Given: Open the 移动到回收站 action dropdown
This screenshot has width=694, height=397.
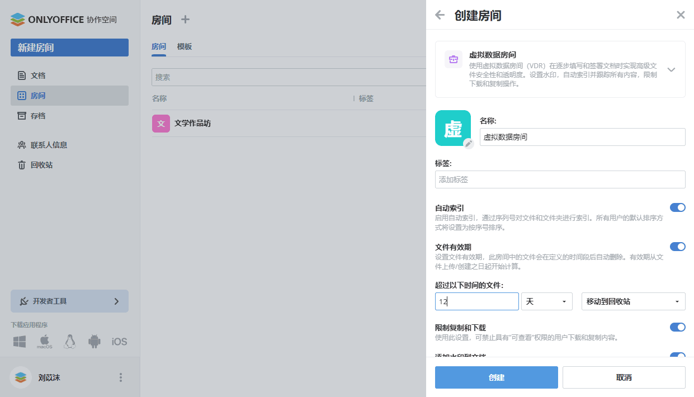Looking at the screenshot, I should coord(634,301).
